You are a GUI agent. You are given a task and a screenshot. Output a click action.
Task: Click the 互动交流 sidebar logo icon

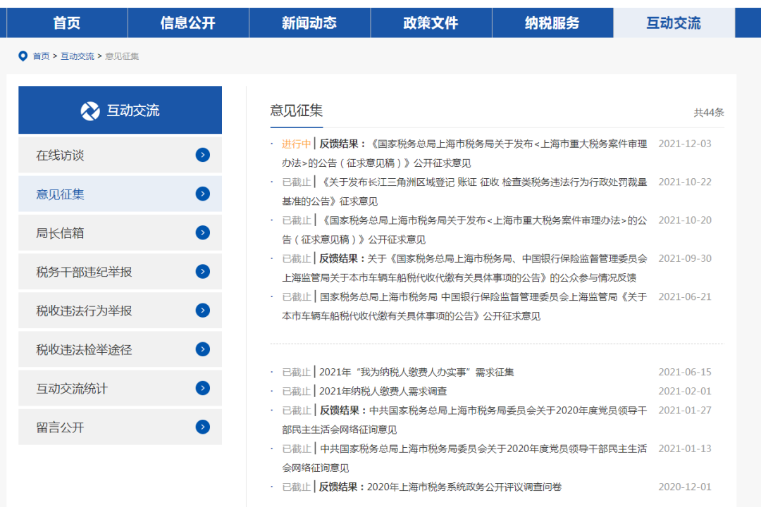pos(90,111)
